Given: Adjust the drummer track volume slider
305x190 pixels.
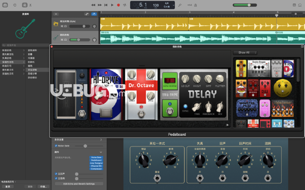Looking at the screenshot, I should click(79, 26).
